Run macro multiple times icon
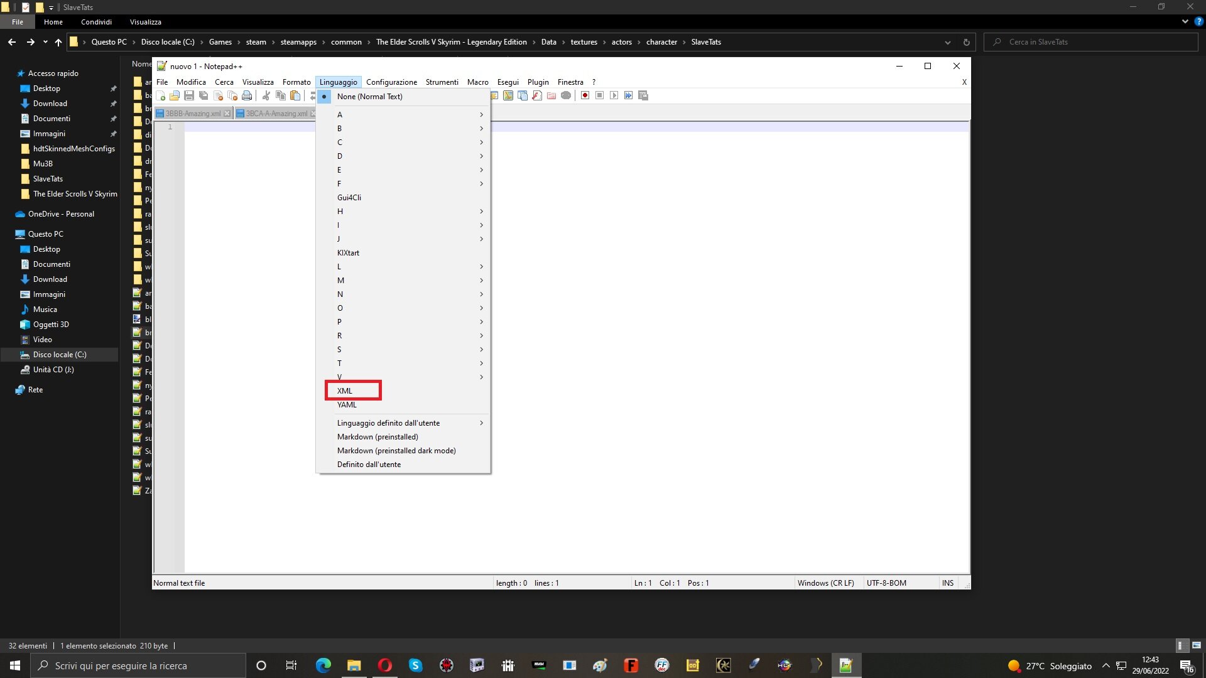 (x=628, y=95)
